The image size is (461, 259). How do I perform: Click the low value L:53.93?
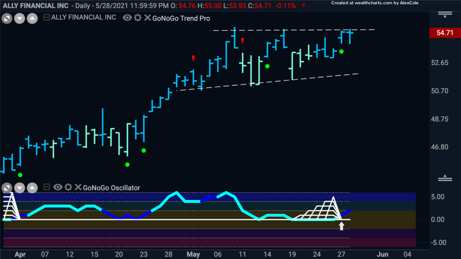234,5
